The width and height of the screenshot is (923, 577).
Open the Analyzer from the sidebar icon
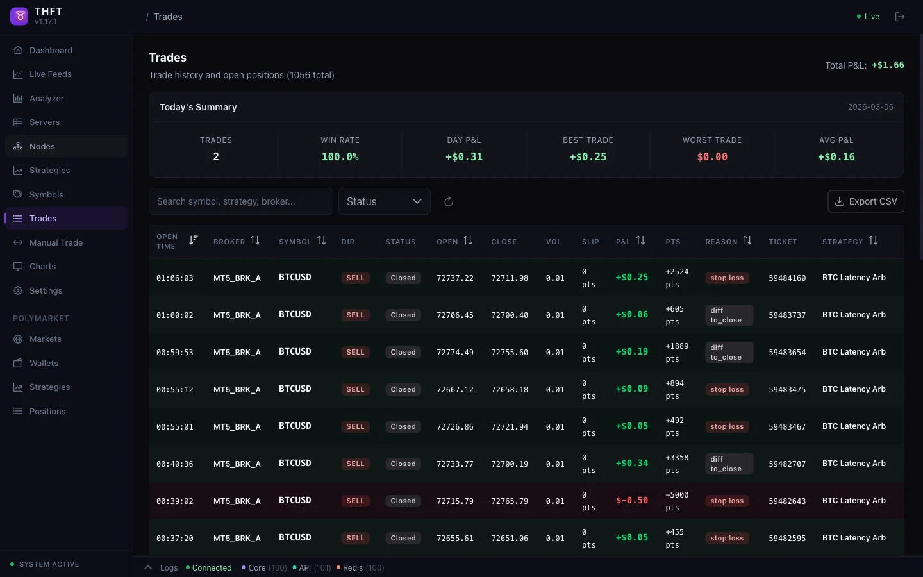coord(18,98)
